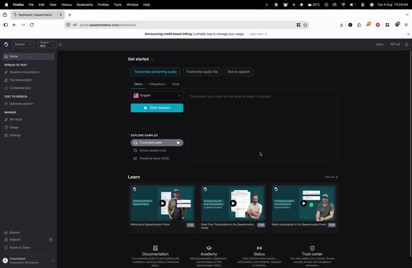This screenshot has width=412, height=268.
Task: Open the Academy card
Action: click(209, 256)
